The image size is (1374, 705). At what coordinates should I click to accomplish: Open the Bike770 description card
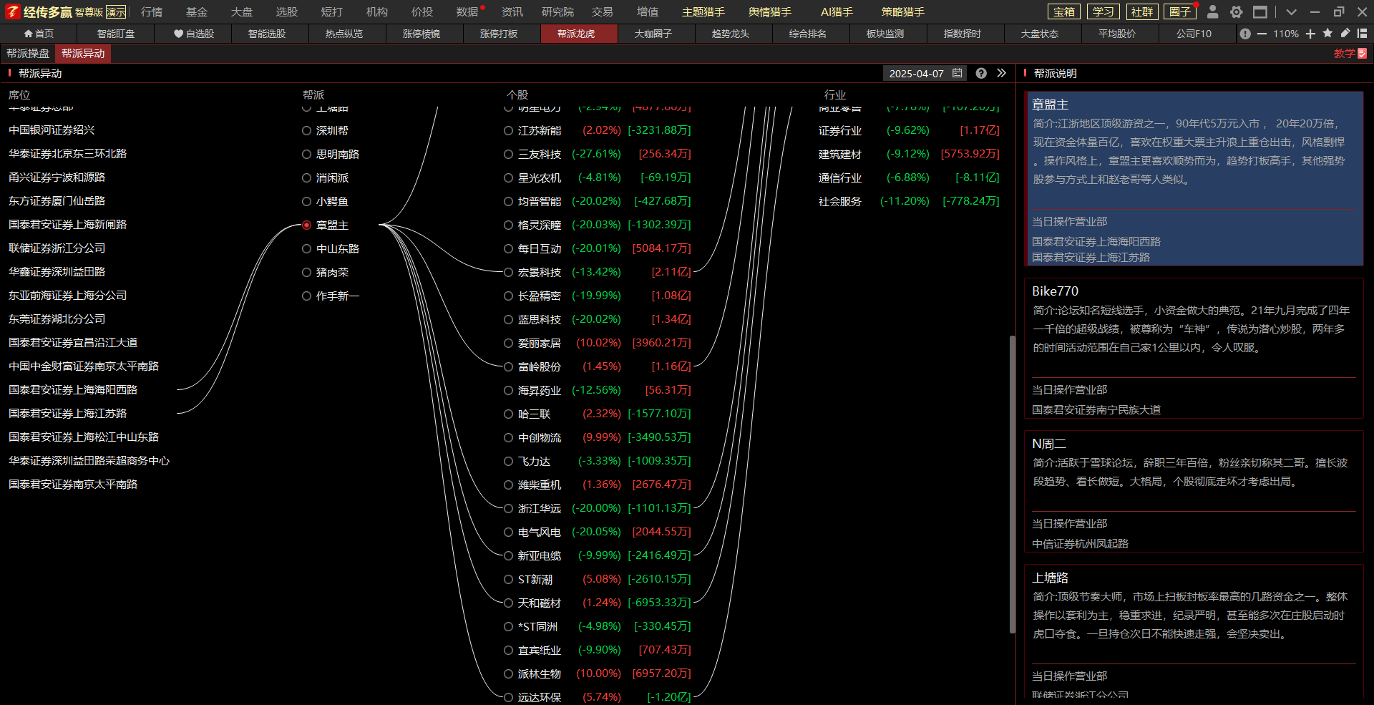click(1194, 348)
